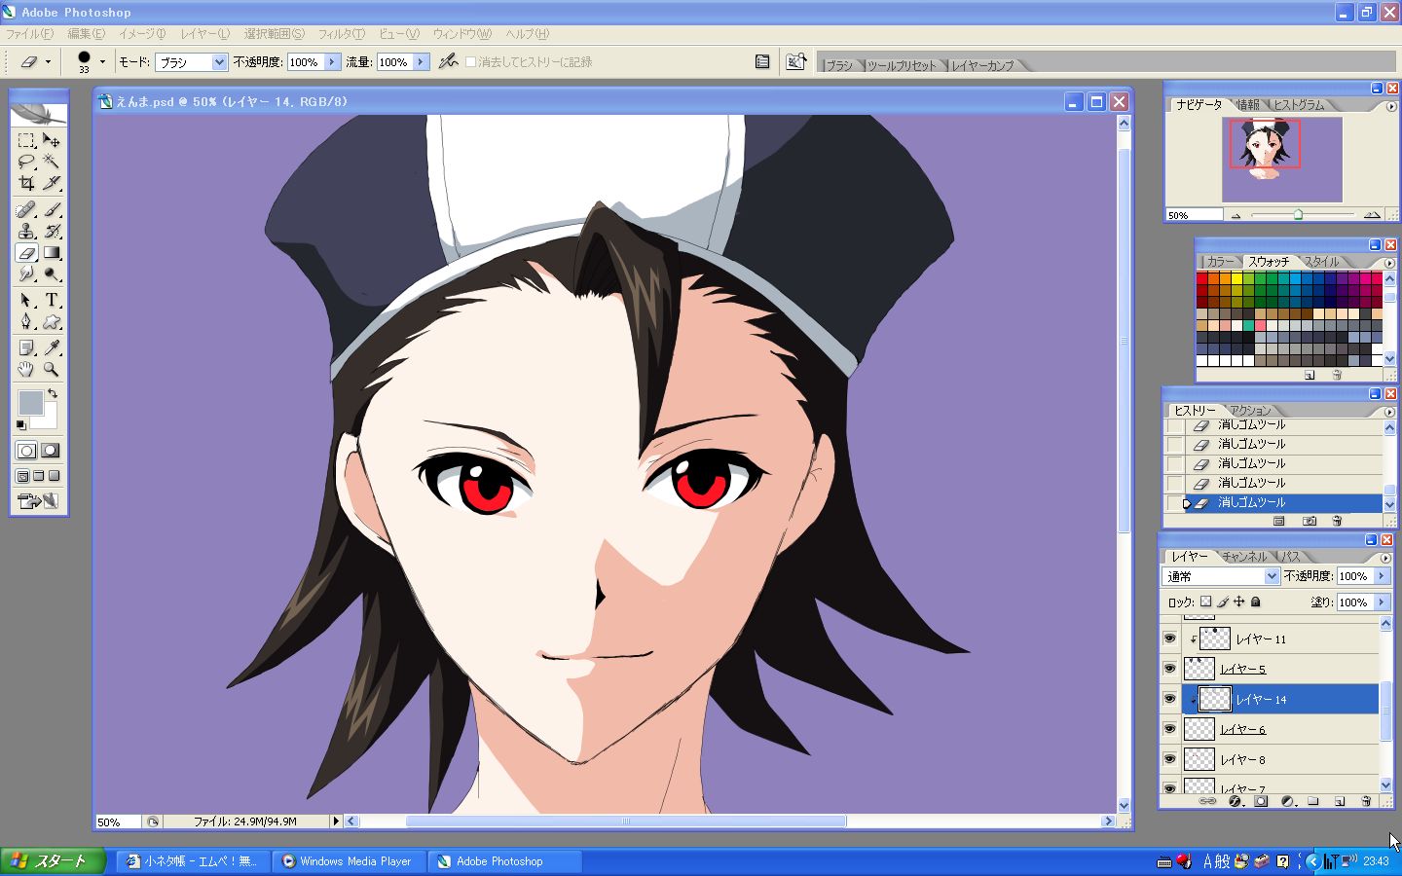
Task: Select the Magic Wand tool
Action: 52,162
